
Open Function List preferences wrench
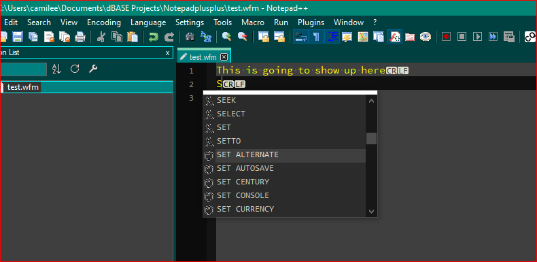pyautogui.click(x=93, y=69)
